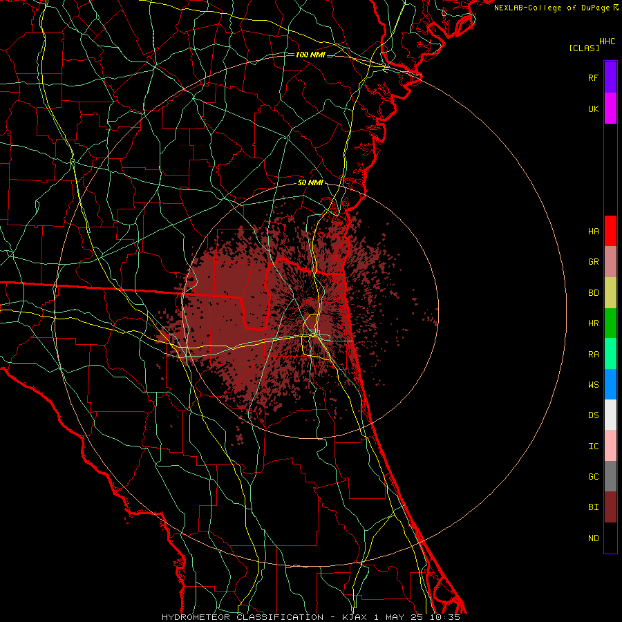Click the UK legend label
The width and height of the screenshot is (622, 622).
(593, 109)
